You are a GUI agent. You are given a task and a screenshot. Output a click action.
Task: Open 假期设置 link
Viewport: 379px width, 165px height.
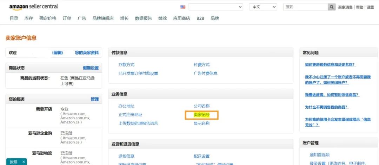(x=91, y=68)
